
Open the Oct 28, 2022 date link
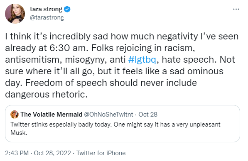52,153
